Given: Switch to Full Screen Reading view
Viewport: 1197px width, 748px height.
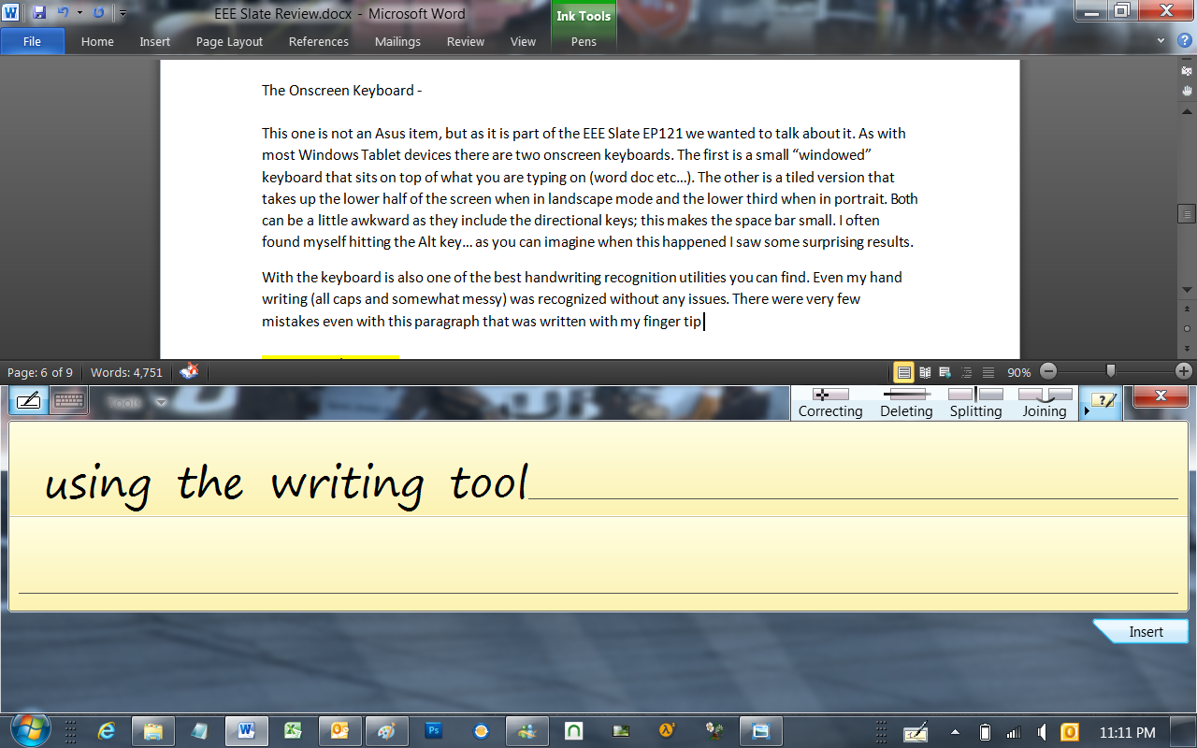Looking at the screenshot, I should click(926, 372).
